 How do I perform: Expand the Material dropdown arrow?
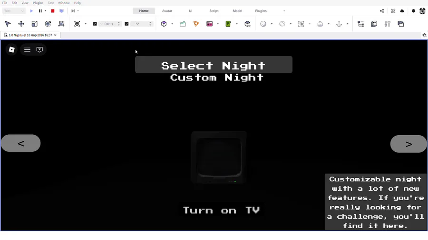point(272,24)
